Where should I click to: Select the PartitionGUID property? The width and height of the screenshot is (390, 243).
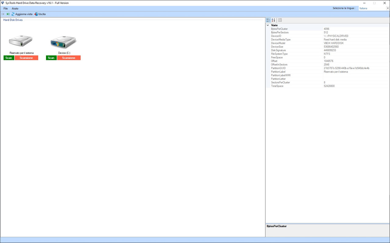point(278,68)
